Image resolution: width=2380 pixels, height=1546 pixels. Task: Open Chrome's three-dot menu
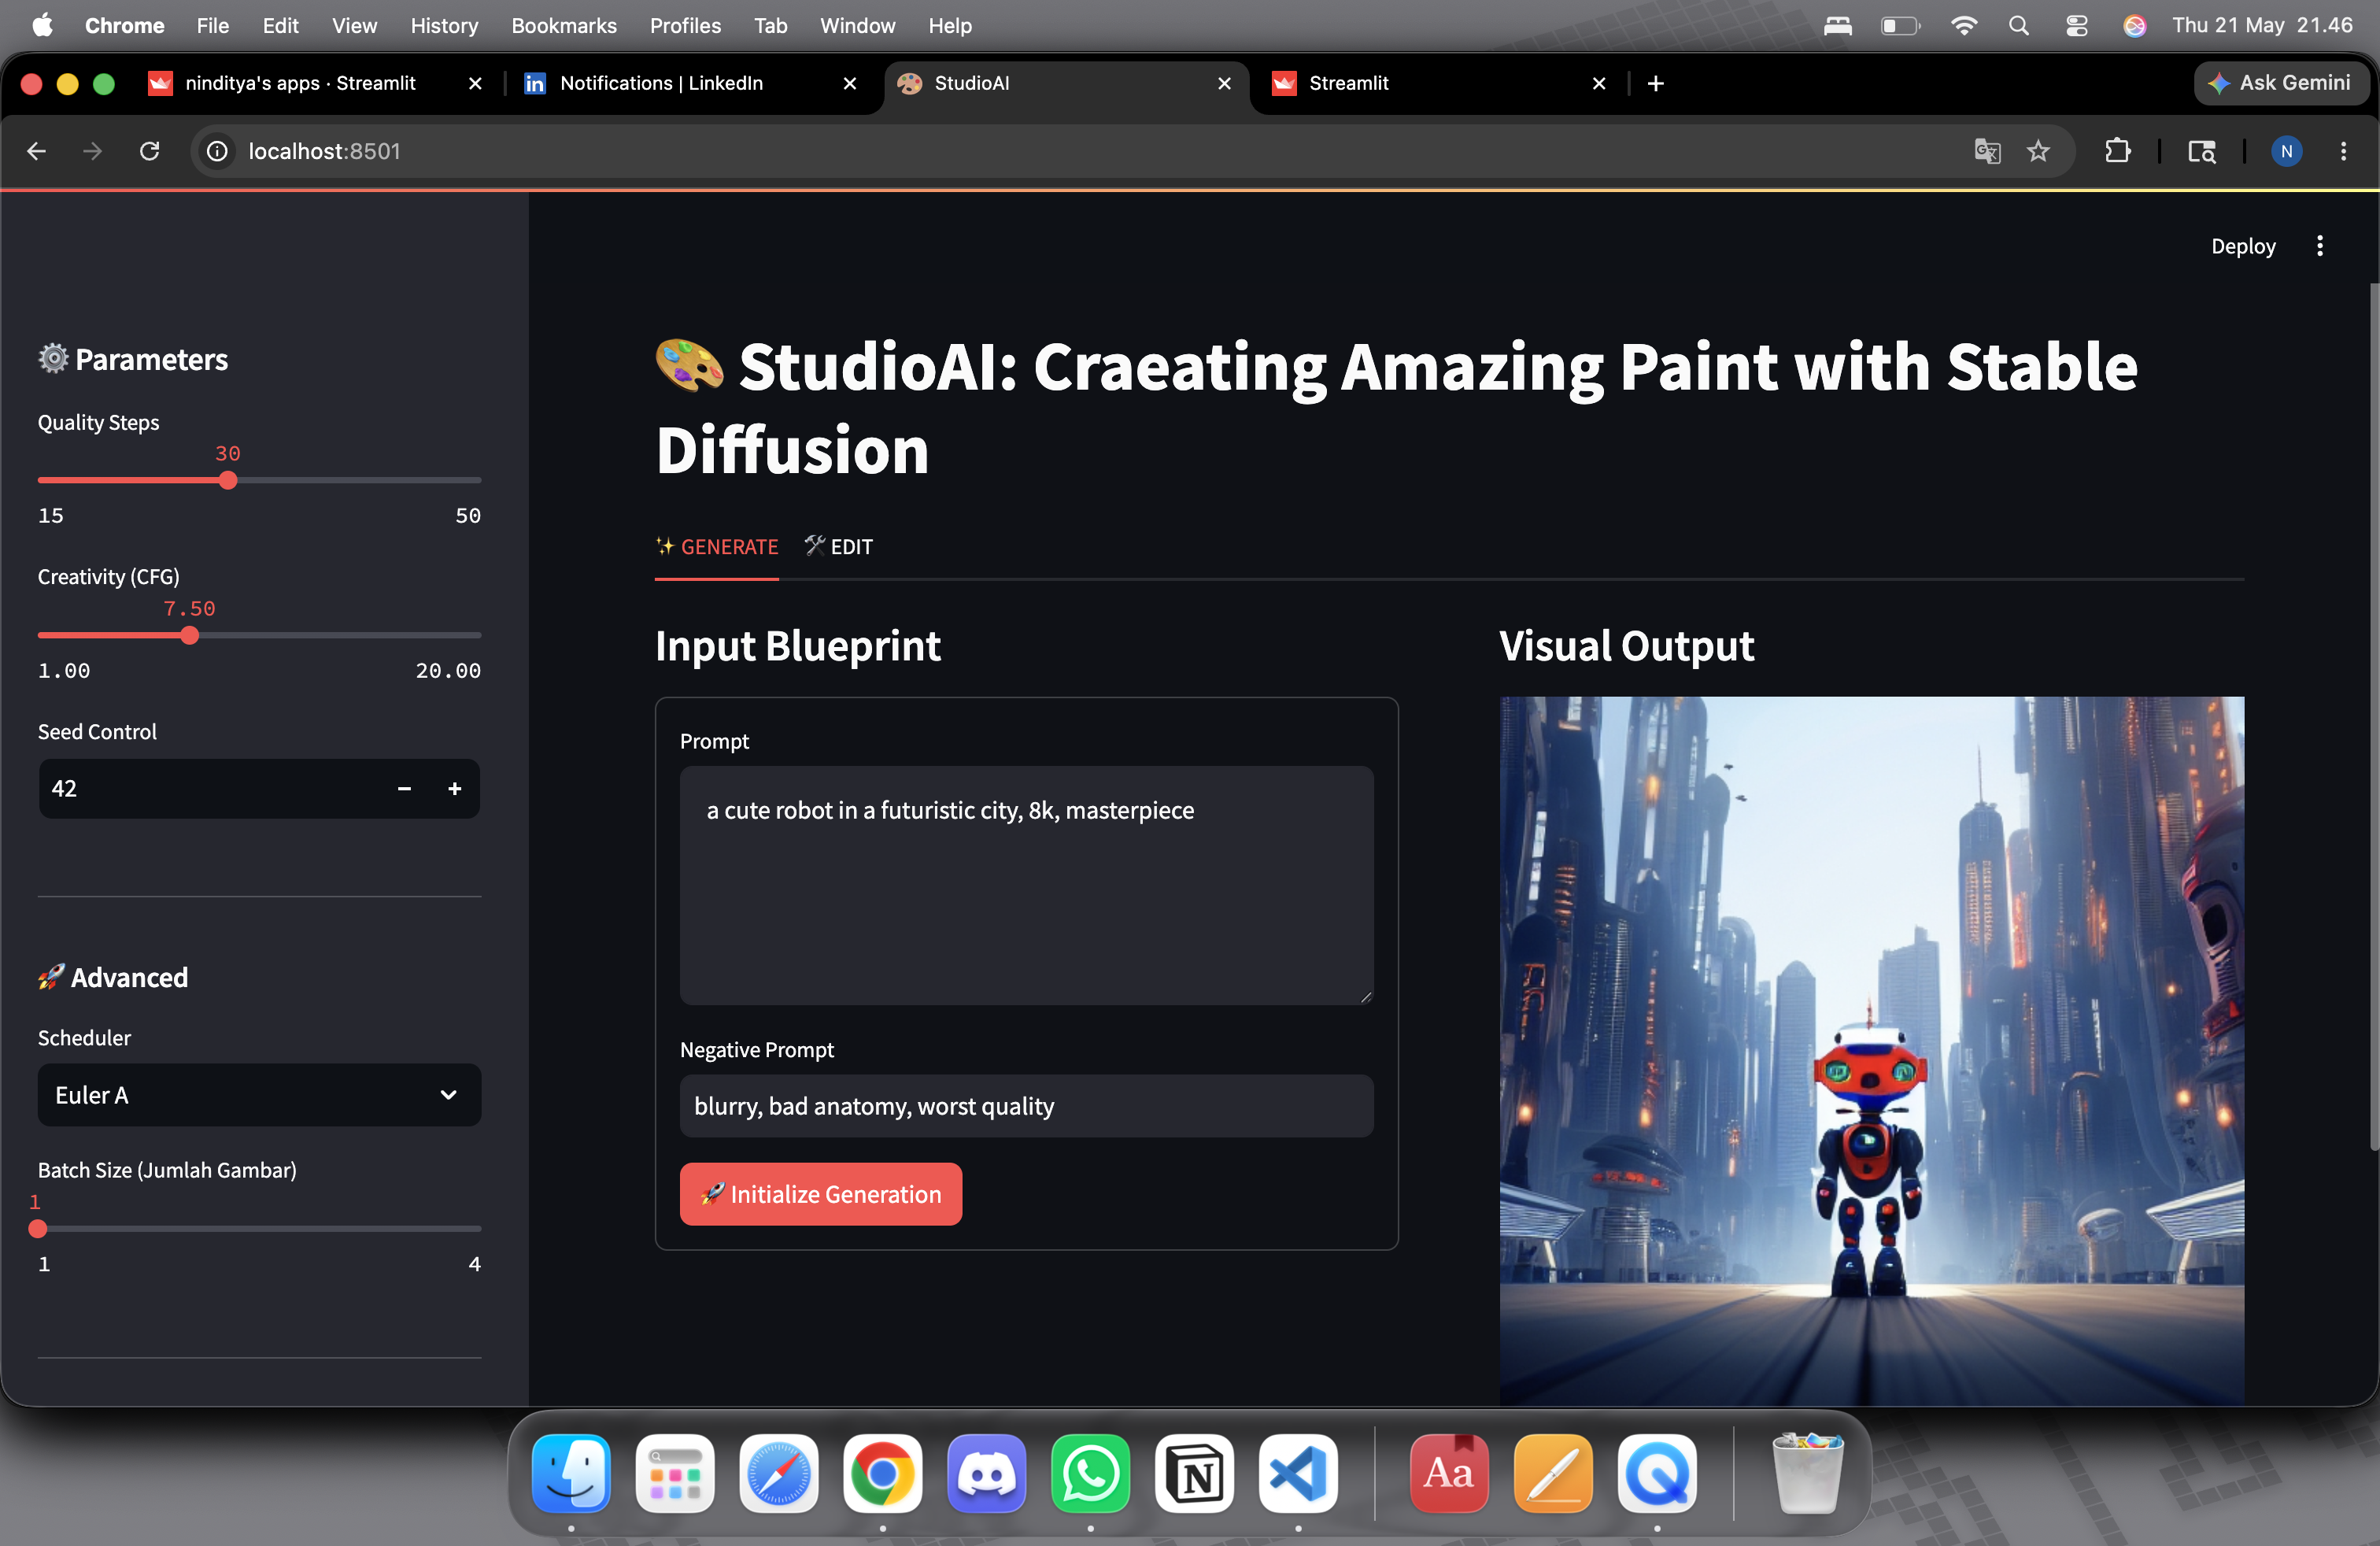tap(2343, 151)
